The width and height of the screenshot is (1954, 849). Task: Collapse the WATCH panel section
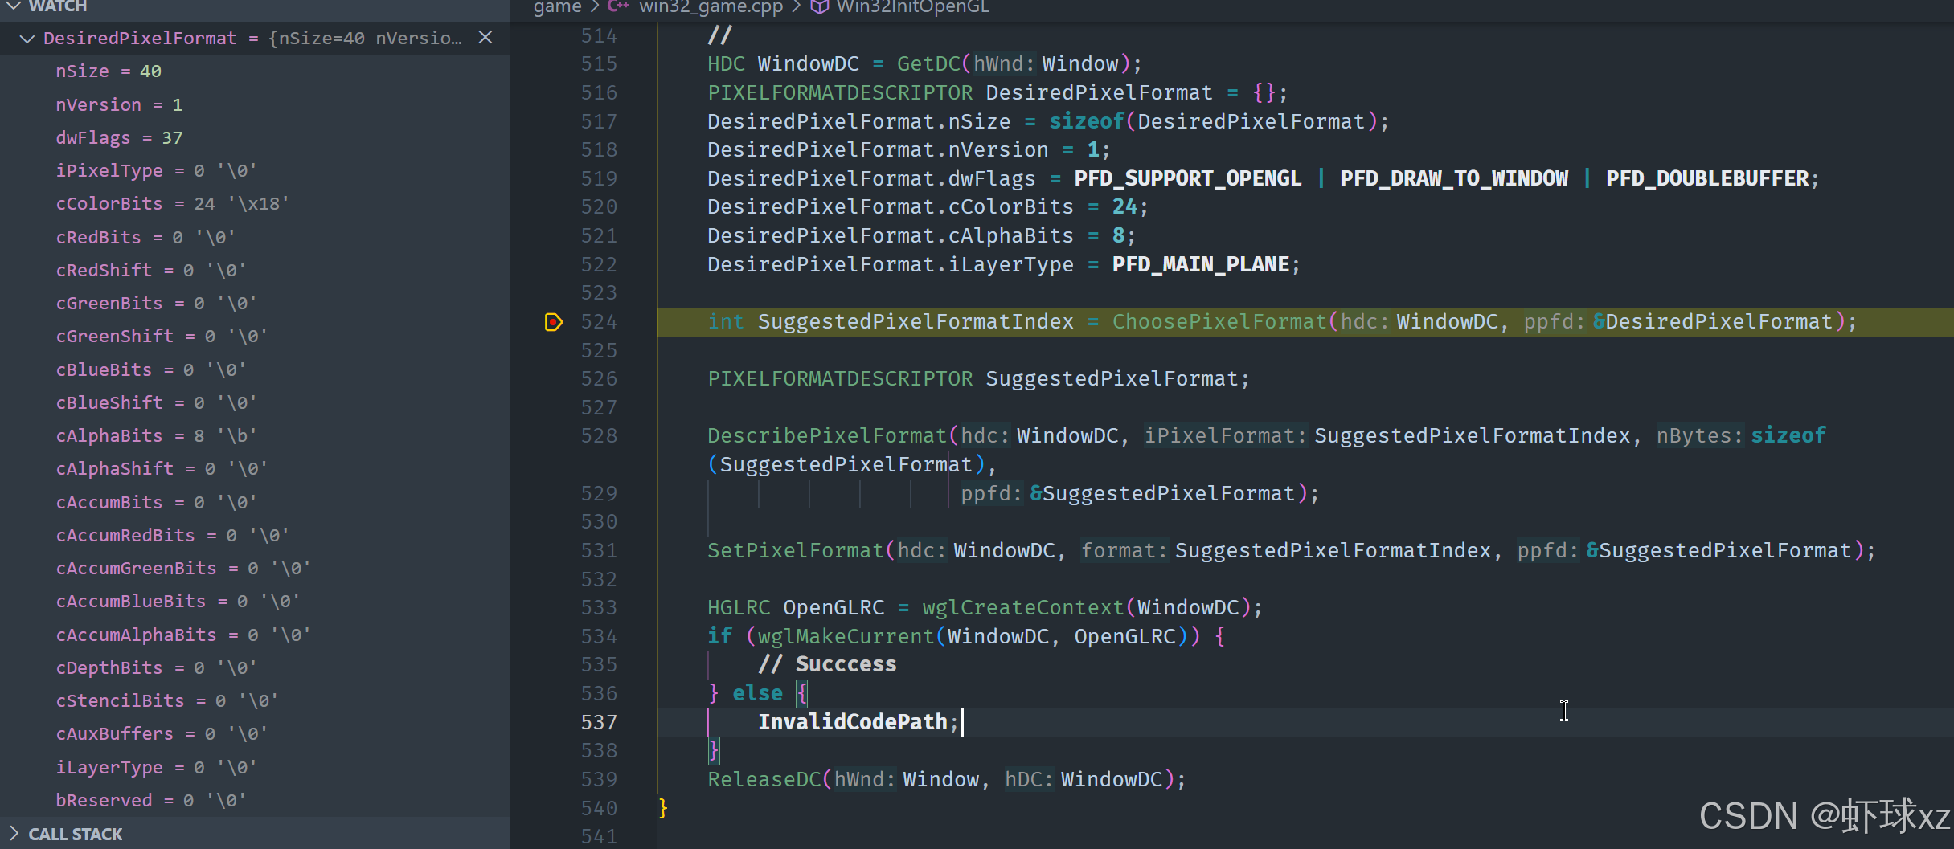pos(14,6)
